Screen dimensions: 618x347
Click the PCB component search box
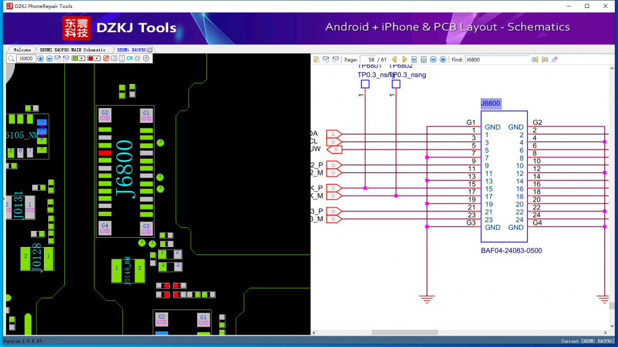[x=26, y=59]
